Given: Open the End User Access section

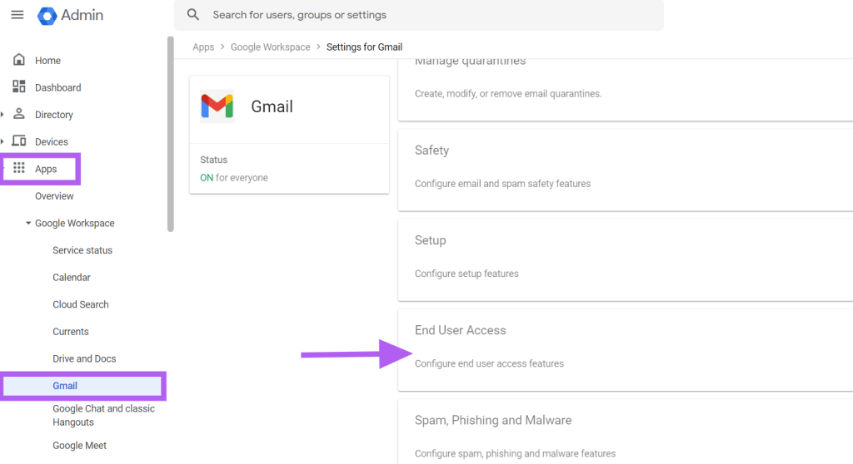Looking at the screenshot, I should tap(625, 350).
